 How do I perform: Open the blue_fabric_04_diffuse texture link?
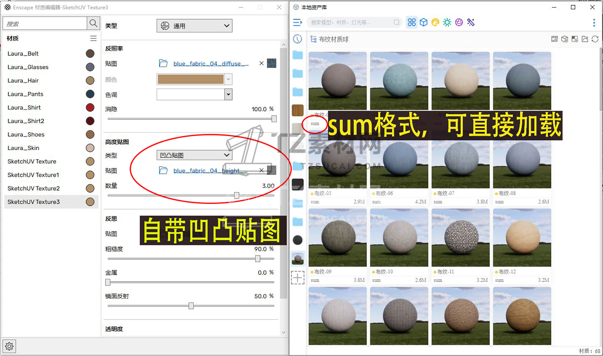(211, 63)
